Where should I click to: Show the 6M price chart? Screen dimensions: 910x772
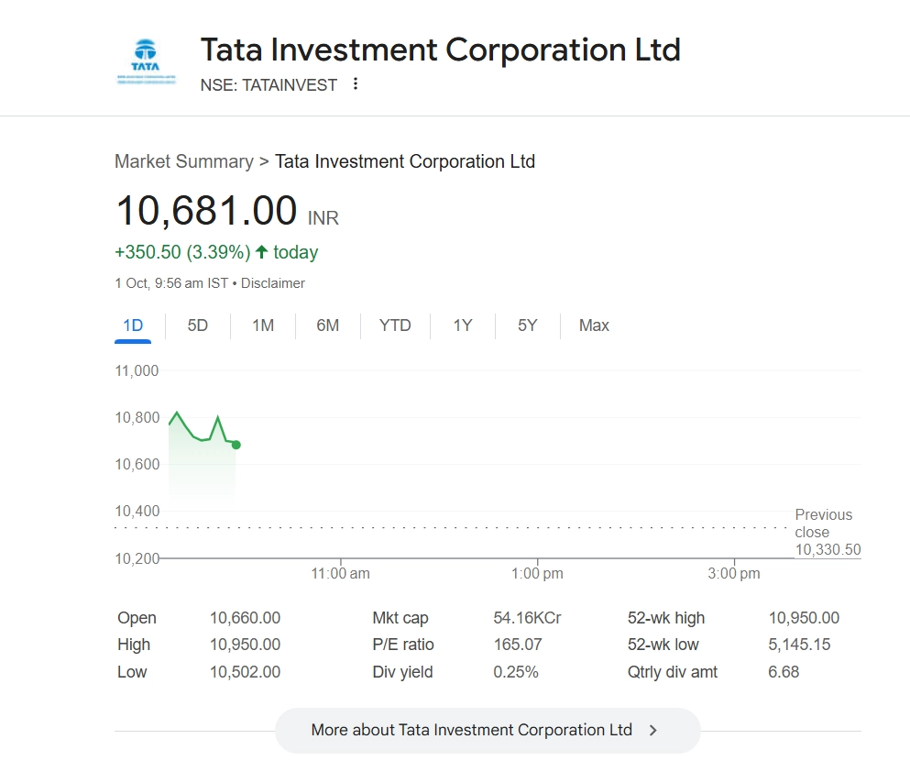[x=328, y=325]
